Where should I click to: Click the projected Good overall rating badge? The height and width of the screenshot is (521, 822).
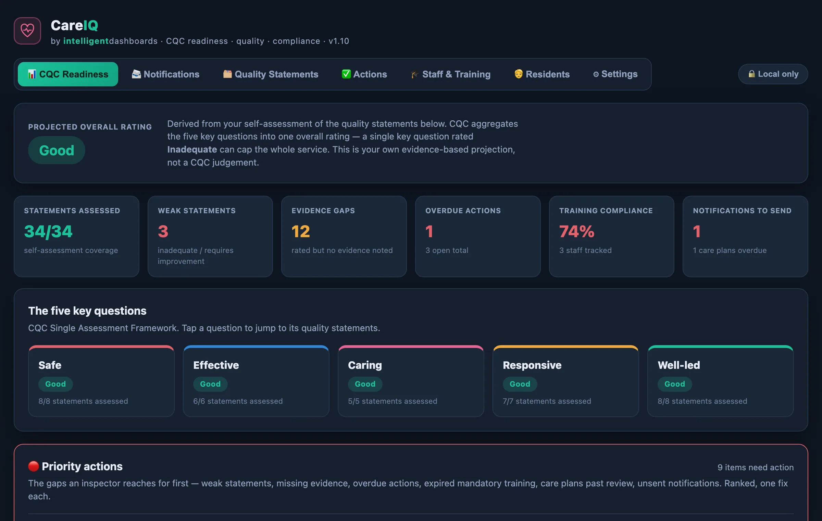[x=57, y=150]
